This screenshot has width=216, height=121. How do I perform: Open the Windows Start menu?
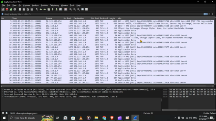click(x=4, y=118)
